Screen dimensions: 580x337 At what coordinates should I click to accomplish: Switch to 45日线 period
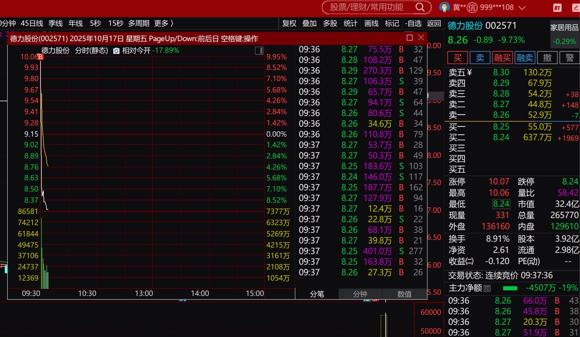(x=32, y=23)
